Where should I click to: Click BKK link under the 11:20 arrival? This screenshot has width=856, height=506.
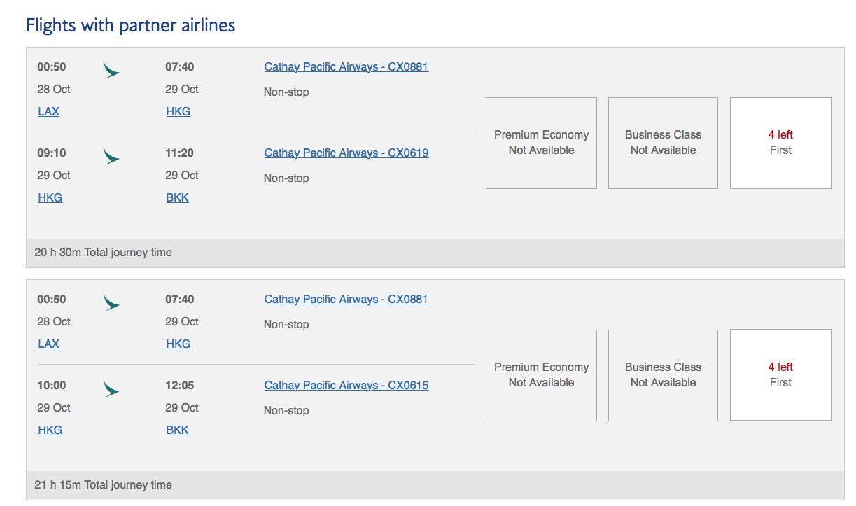(177, 198)
